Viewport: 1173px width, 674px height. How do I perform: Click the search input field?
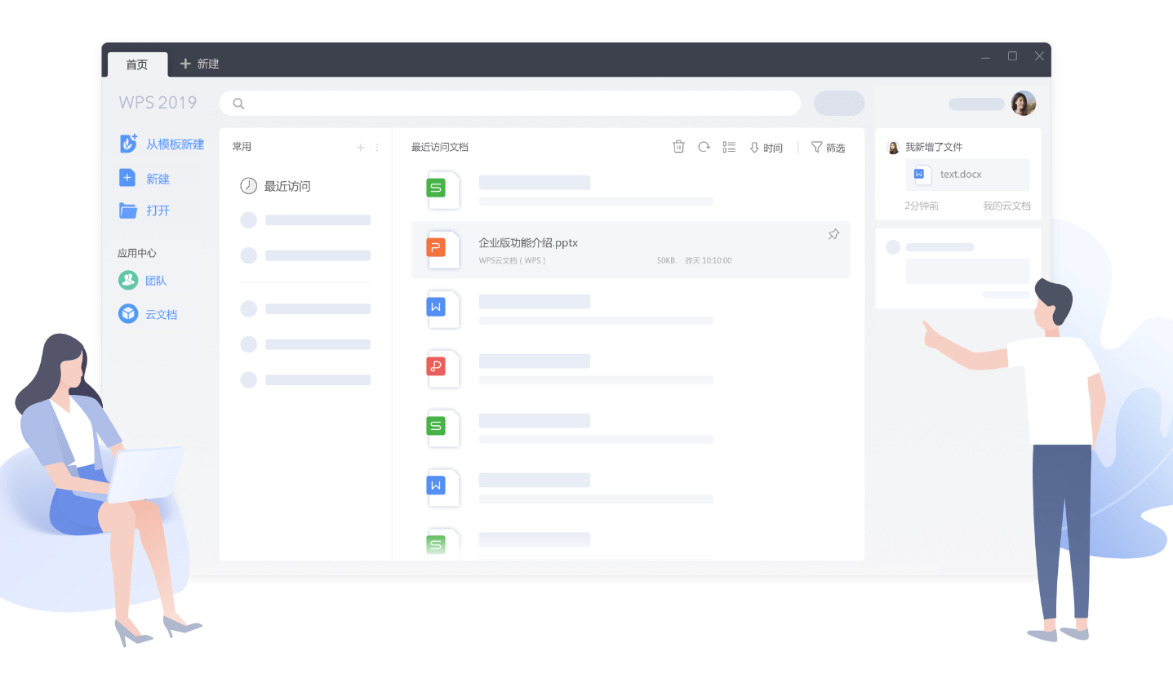click(509, 104)
